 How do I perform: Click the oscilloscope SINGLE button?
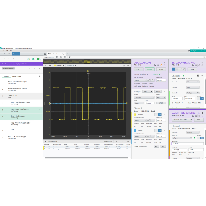(x=160, y=69)
